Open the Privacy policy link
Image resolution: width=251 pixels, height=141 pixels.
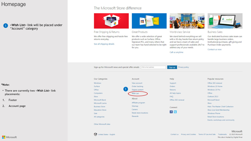[x=183, y=67]
